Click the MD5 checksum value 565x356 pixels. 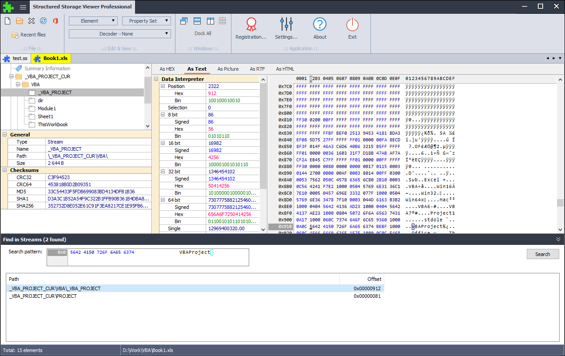pyautogui.click(x=91, y=192)
